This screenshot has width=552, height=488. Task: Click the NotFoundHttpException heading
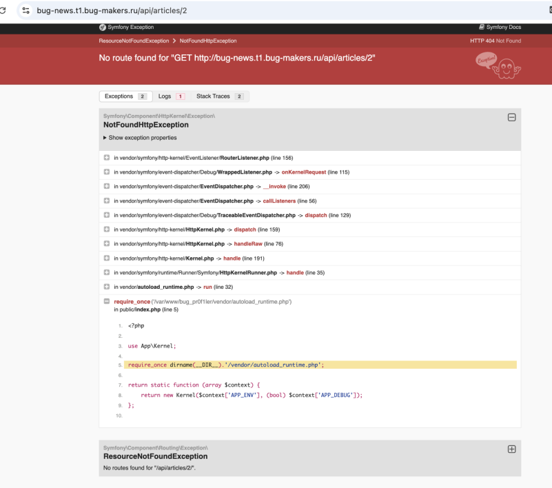click(x=146, y=125)
